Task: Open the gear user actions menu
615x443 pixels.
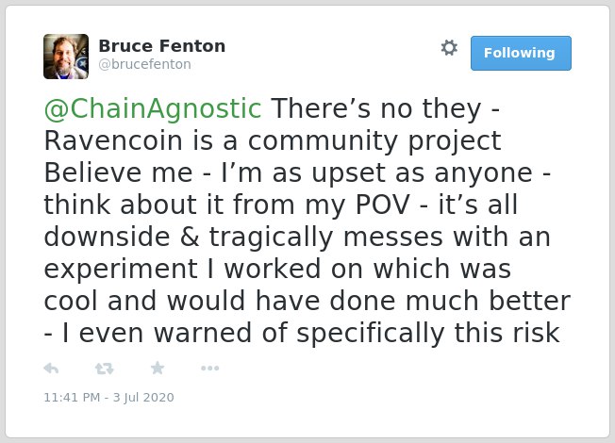Action: [x=449, y=48]
